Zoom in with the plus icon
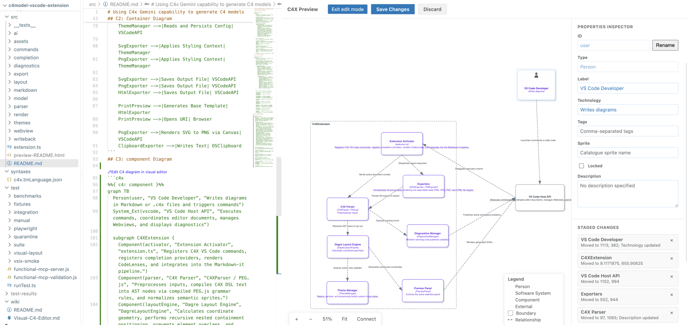The image size is (687, 325). pyautogui.click(x=297, y=319)
